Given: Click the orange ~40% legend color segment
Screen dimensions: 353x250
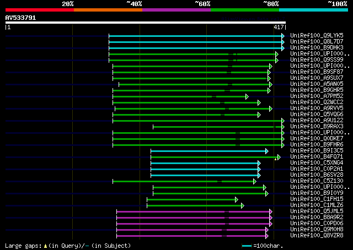Looking at the screenshot, I should click(x=108, y=10).
